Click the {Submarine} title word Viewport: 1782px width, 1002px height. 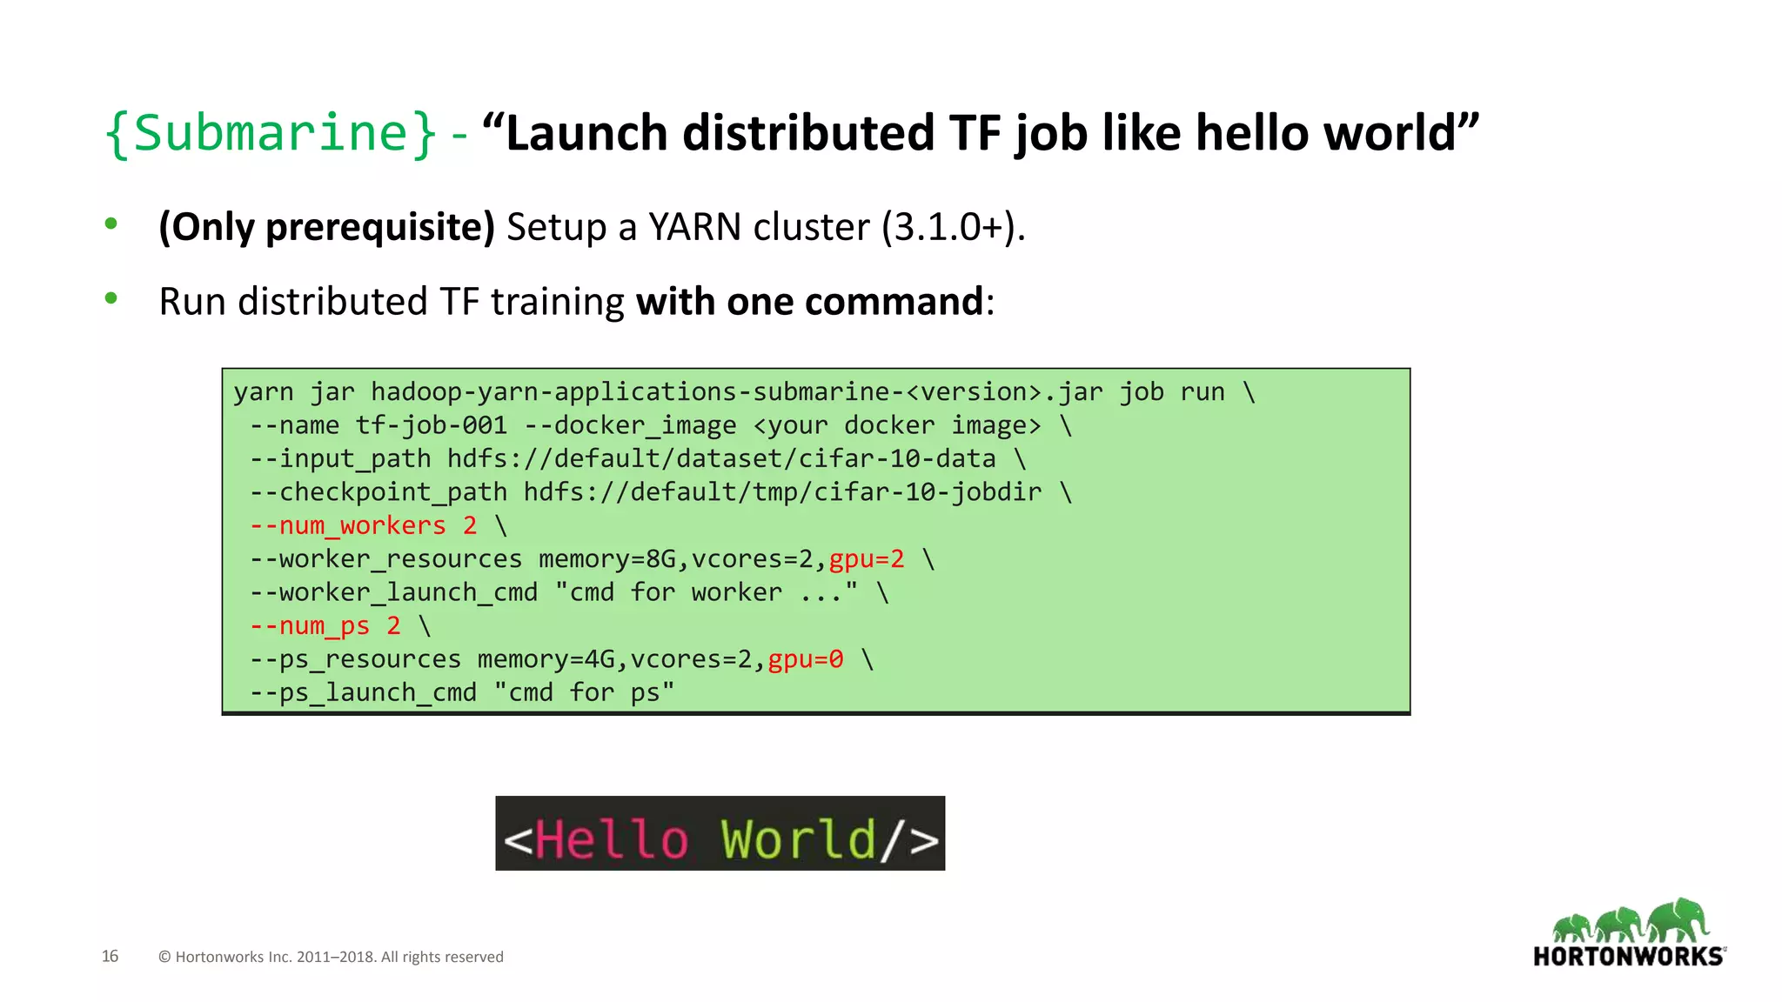(x=271, y=134)
